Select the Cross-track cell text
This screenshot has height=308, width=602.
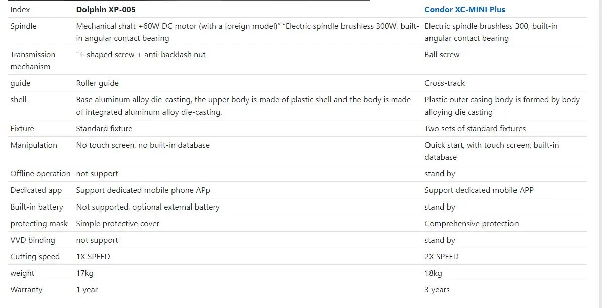click(445, 83)
